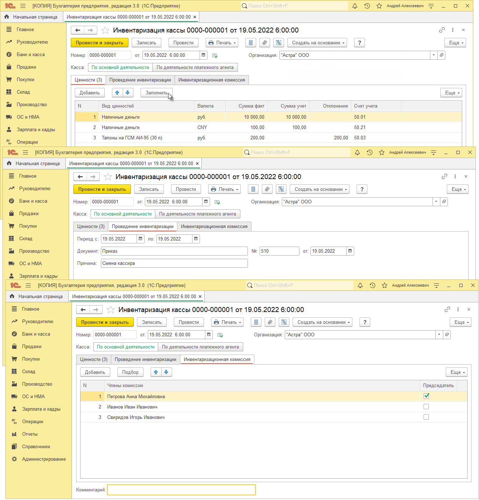Open calendar for the order date 19.05.2022 in the middle window
Screen dimensions: 479x500
point(350,251)
